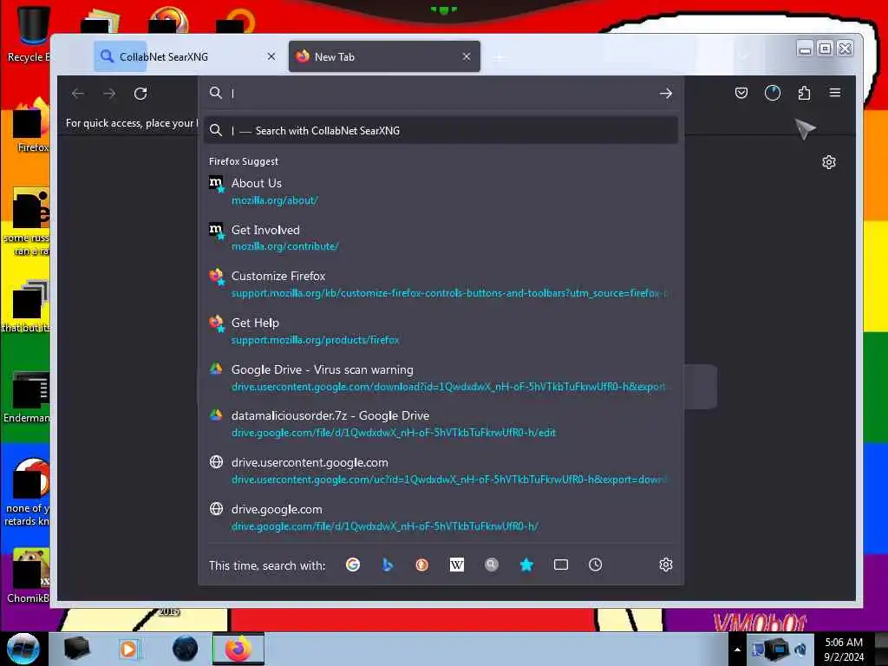Click inside the address bar input

440,94
